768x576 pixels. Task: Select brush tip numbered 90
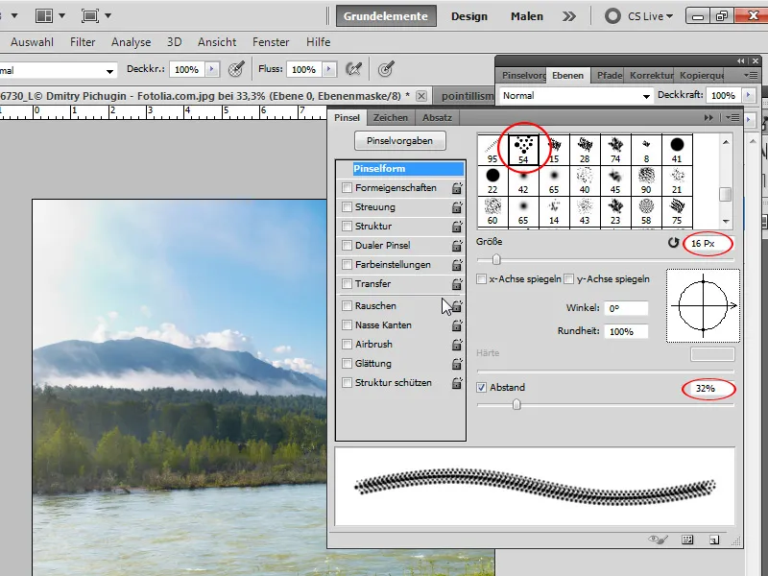[x=646, y=180]
